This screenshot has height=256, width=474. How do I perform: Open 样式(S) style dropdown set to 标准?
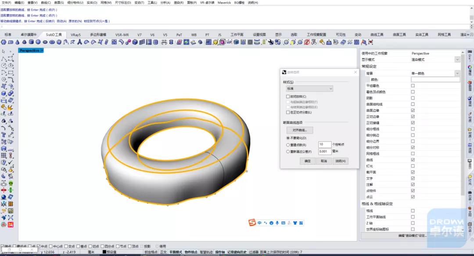click(309, 89)
